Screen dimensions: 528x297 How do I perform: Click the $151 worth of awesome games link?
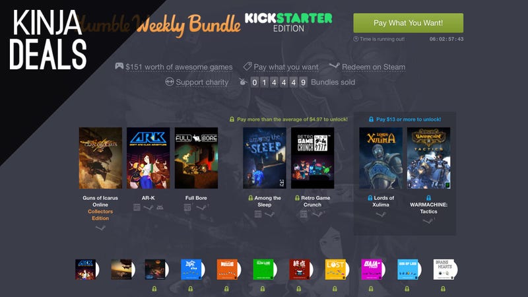[179, 67]
